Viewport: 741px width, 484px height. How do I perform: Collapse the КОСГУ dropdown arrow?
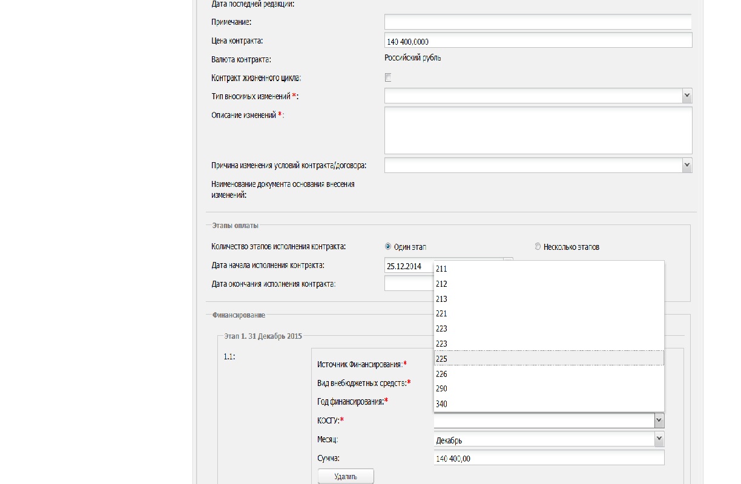(659, 420)
